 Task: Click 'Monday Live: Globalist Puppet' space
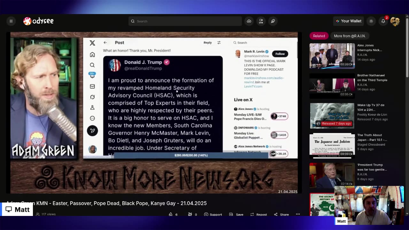248,135
